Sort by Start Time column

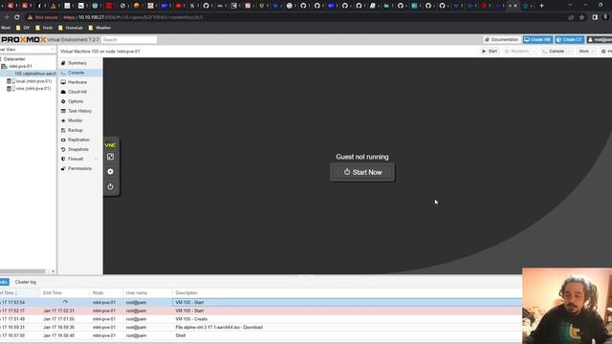[19, 293]
